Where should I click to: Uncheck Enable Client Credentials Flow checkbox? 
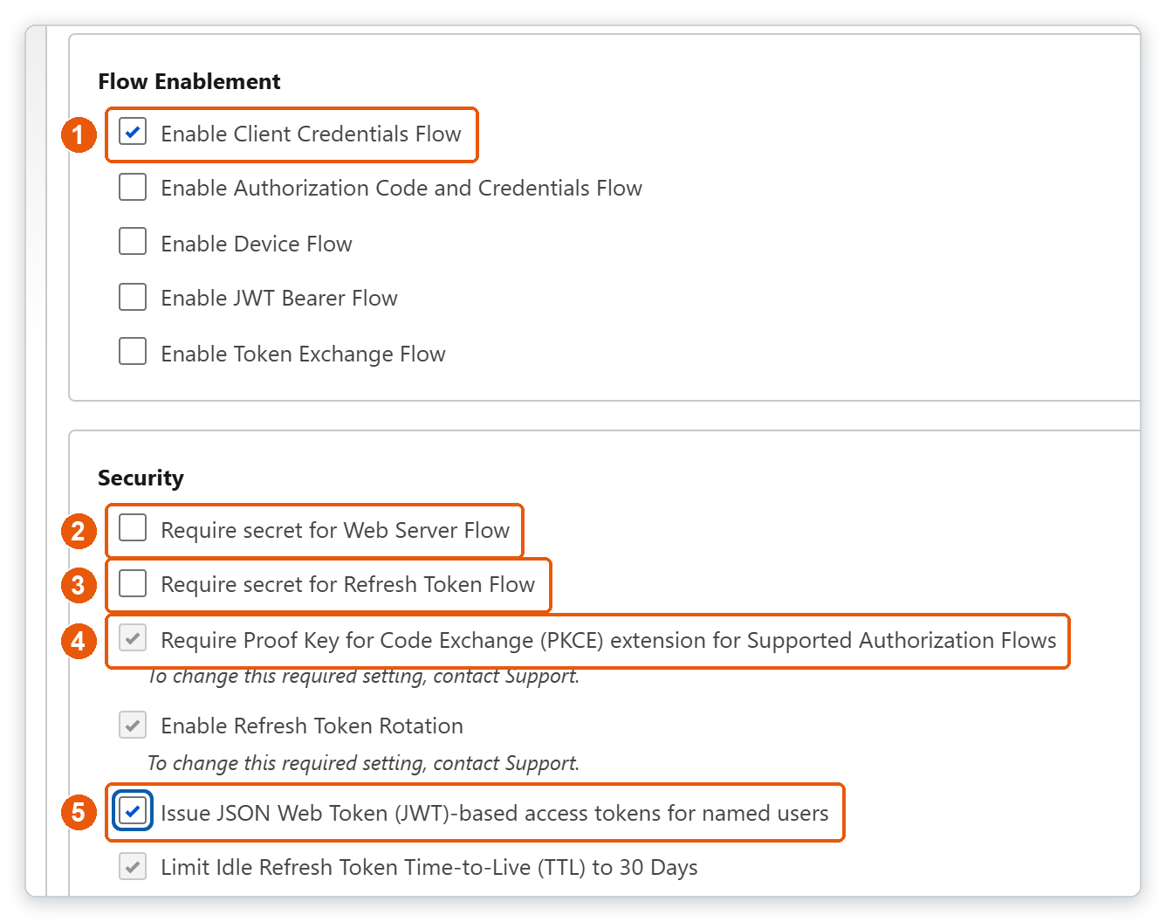coord(133,132)
